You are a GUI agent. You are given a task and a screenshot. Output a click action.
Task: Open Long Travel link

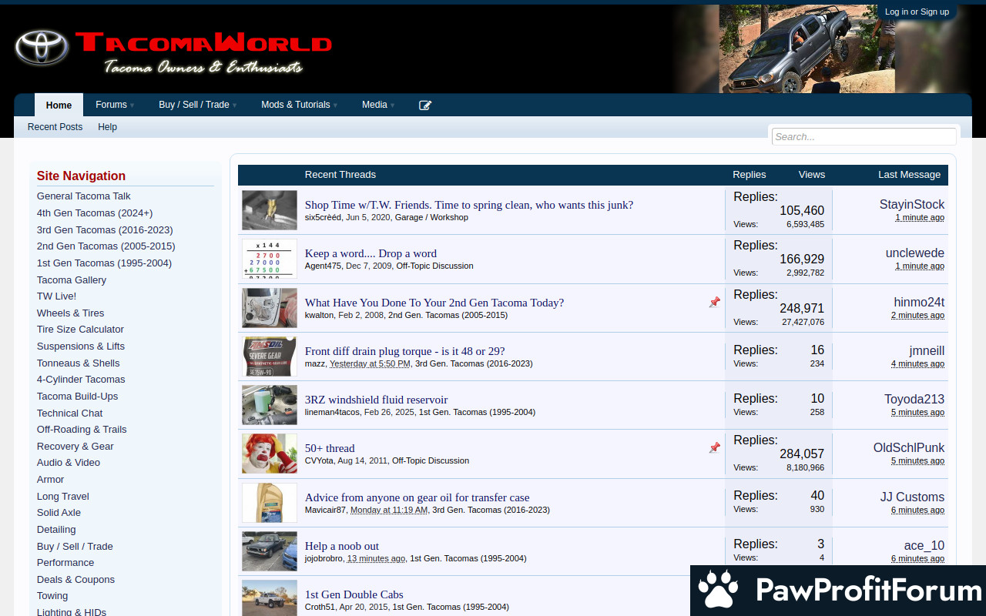[x=63, y=497]
